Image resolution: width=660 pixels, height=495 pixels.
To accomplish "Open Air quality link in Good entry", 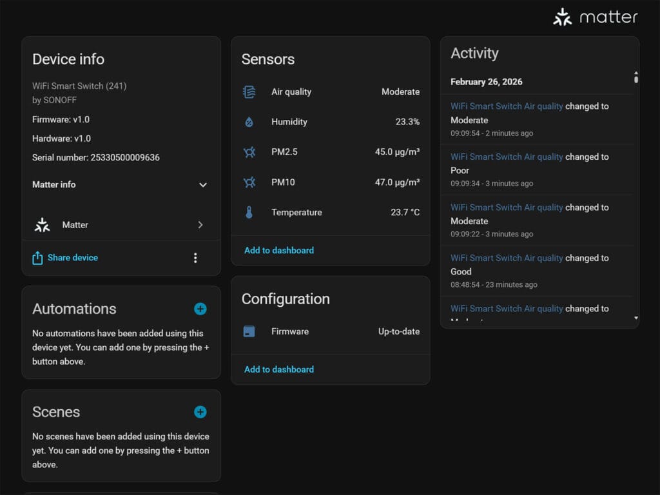I will point(507,258).
